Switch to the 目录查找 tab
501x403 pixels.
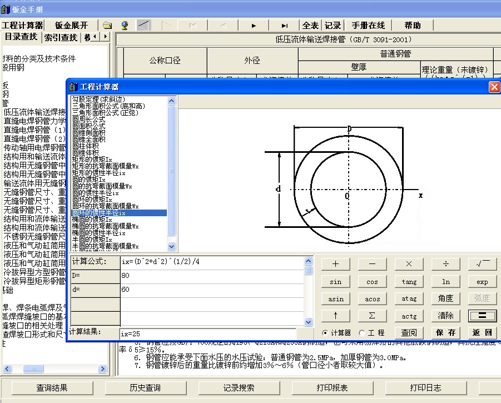point(21,37)
